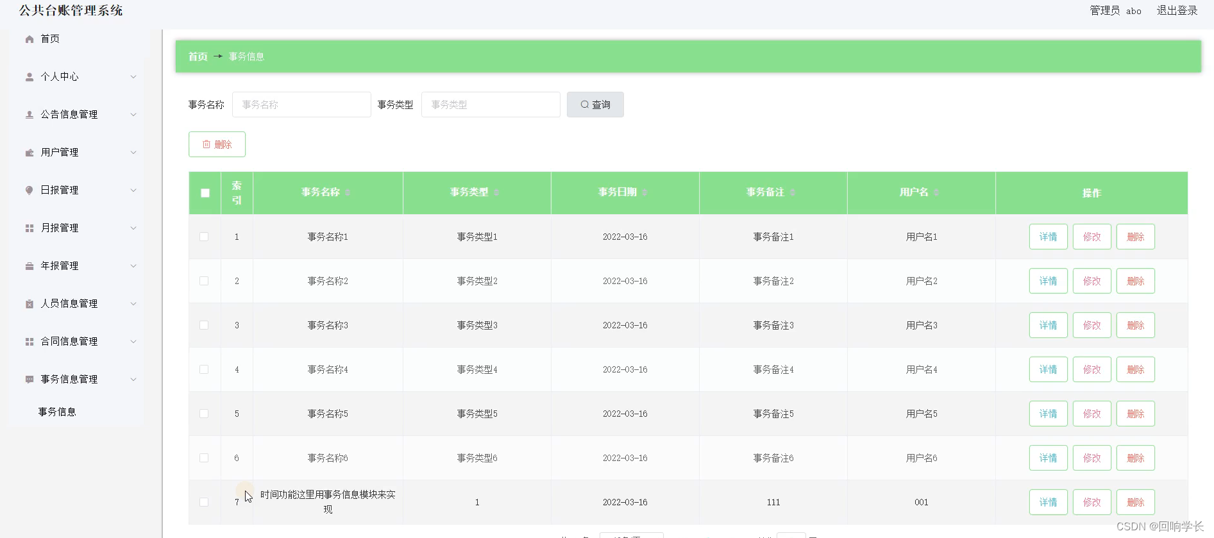The image size is (1214, 538).
Task: Click 修改 for 事务名称5 row
Action: point(1092,414)
